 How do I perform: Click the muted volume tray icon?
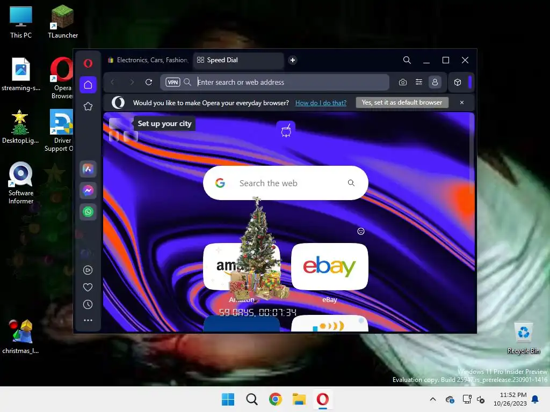(x=481, y=399)
